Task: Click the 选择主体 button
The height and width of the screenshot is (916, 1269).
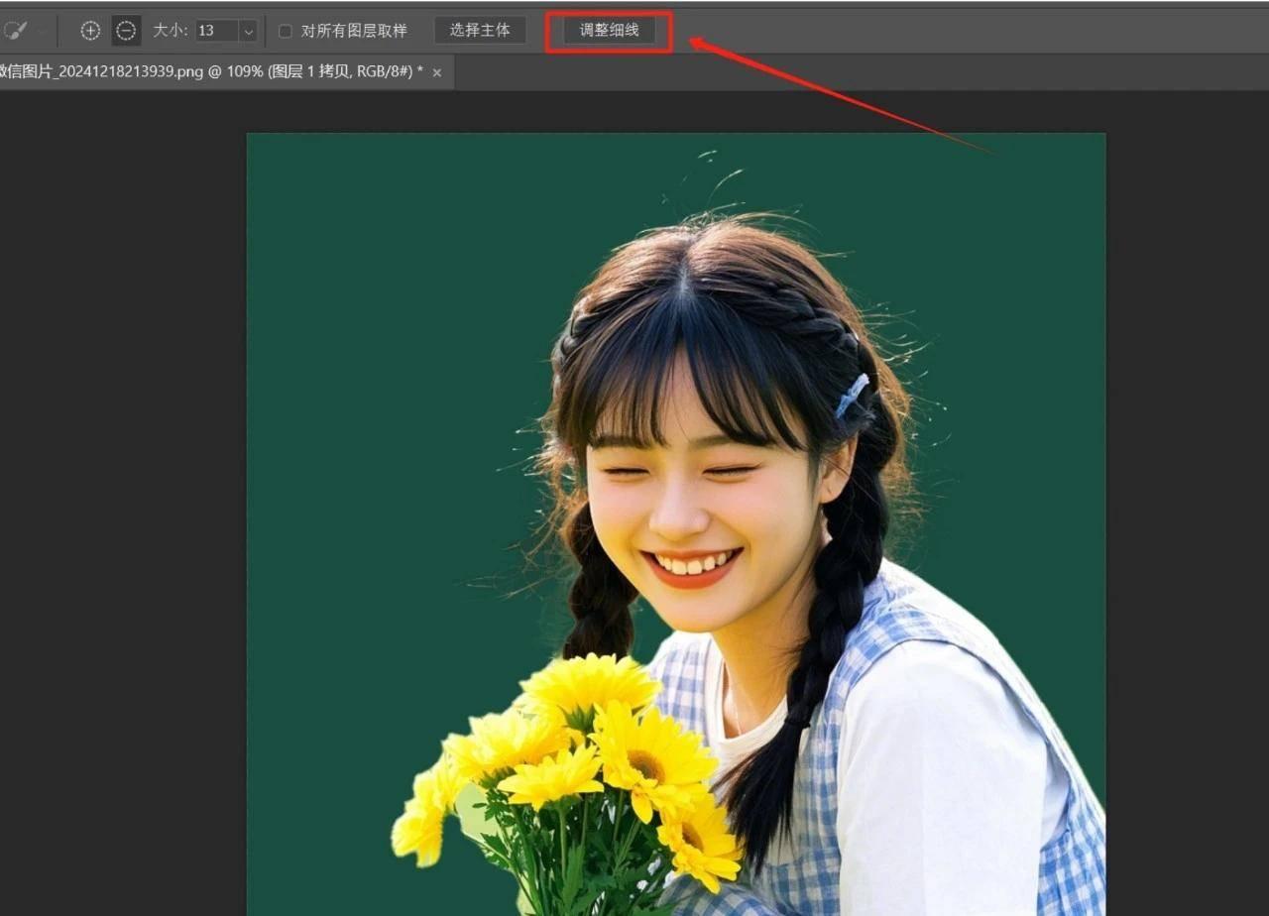Action: [481, 30]
